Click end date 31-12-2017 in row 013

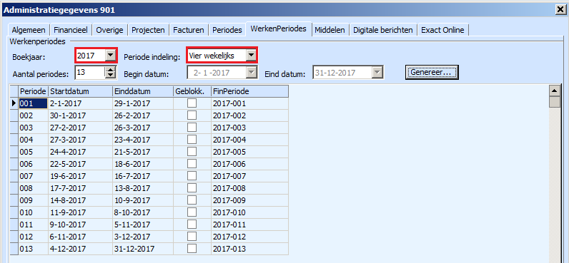coord(143,249)
